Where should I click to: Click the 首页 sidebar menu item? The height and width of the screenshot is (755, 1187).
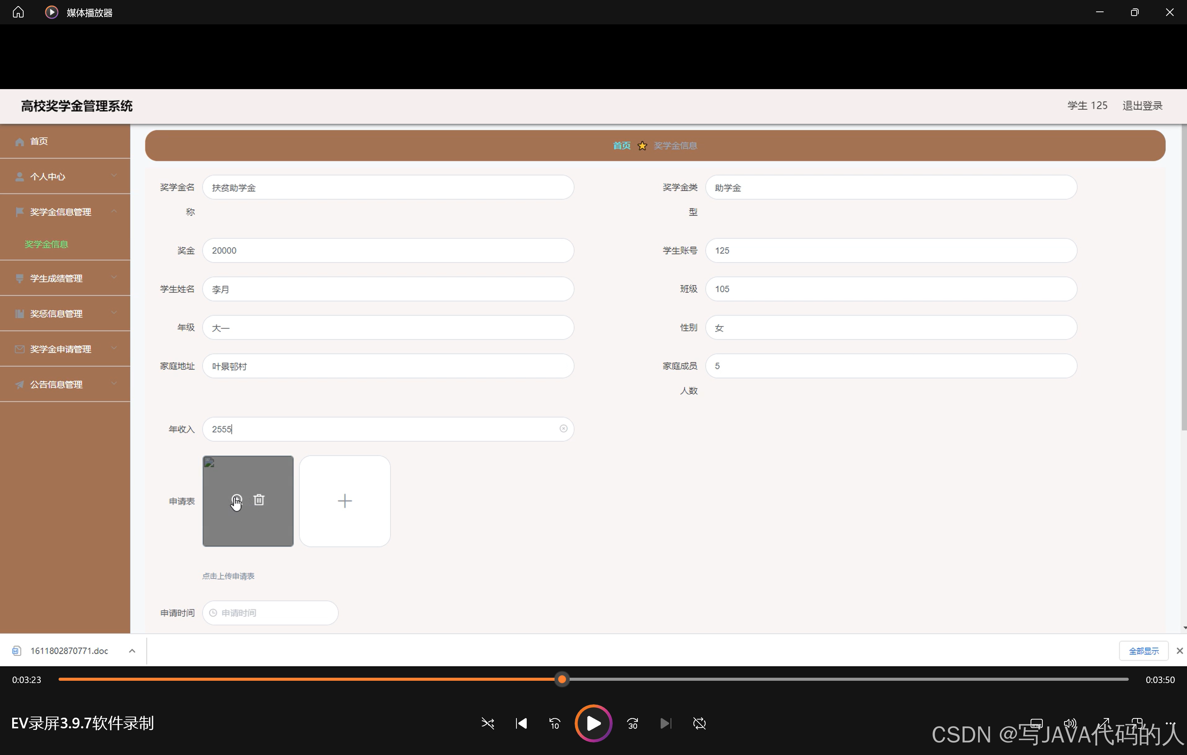[65, 142]
